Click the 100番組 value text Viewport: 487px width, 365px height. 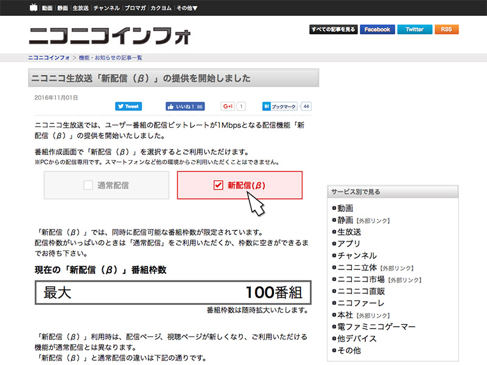(x=273, y=293)
